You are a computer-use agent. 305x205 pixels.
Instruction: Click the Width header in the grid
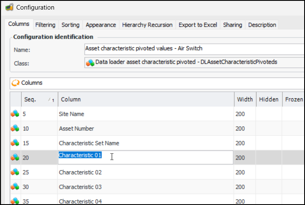click(x=245, y=100)
